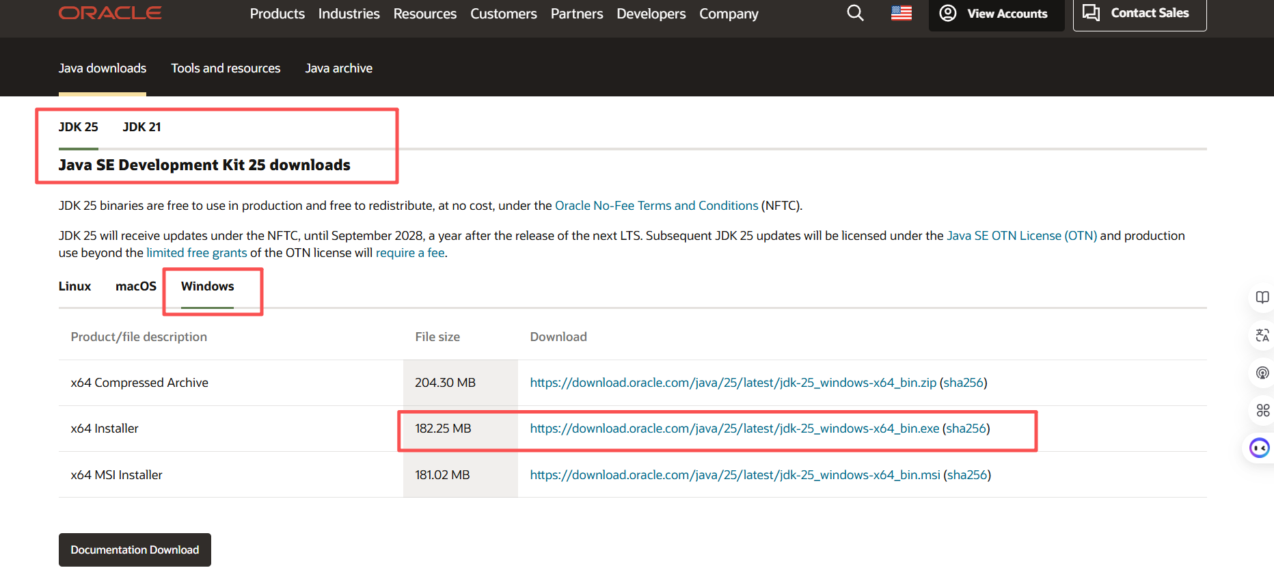Click the View Accounts button
Screen dimensions: 1274x581
(x=997, y=14)
